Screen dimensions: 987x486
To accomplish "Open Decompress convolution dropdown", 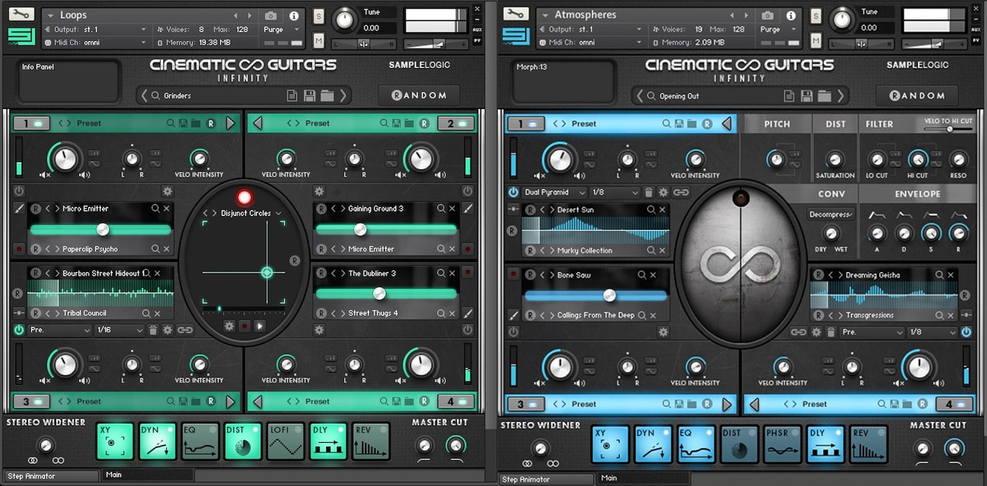I will (x=832, y=215).
